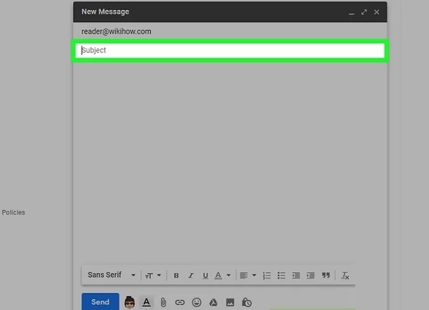Screen dimensions: 429x310
Task: Click the insert link icon
Action: 179,302
